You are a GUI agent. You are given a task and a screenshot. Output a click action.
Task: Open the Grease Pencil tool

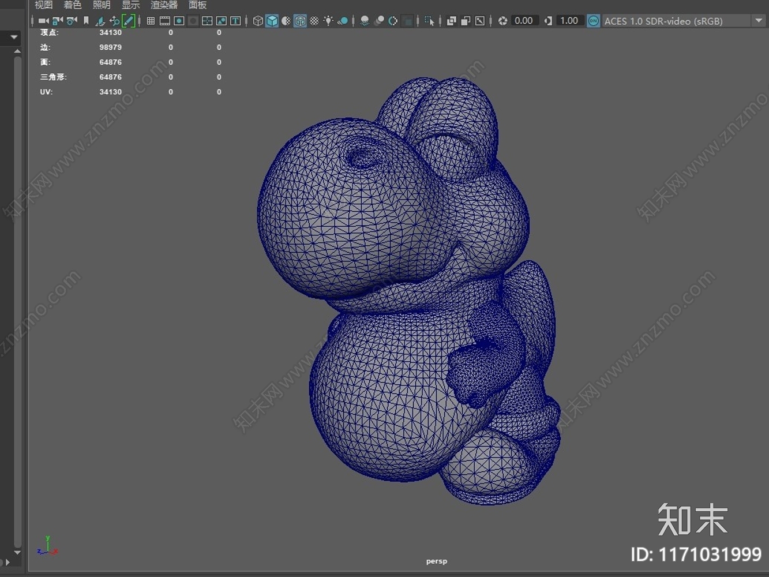tap(128, 21)
